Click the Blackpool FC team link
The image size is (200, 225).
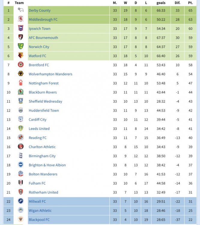[x=39, y=220]
